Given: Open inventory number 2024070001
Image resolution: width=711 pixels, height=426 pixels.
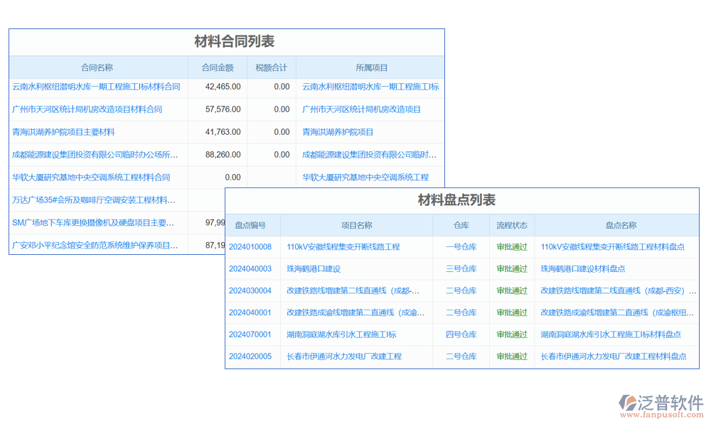Looking at the screenshot, I should (250, 334).
